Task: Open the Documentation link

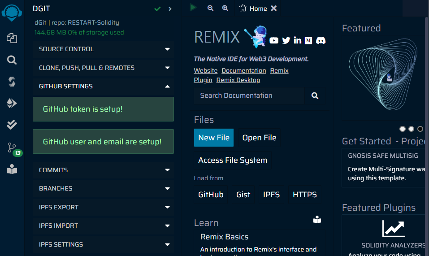Action: 244,70
